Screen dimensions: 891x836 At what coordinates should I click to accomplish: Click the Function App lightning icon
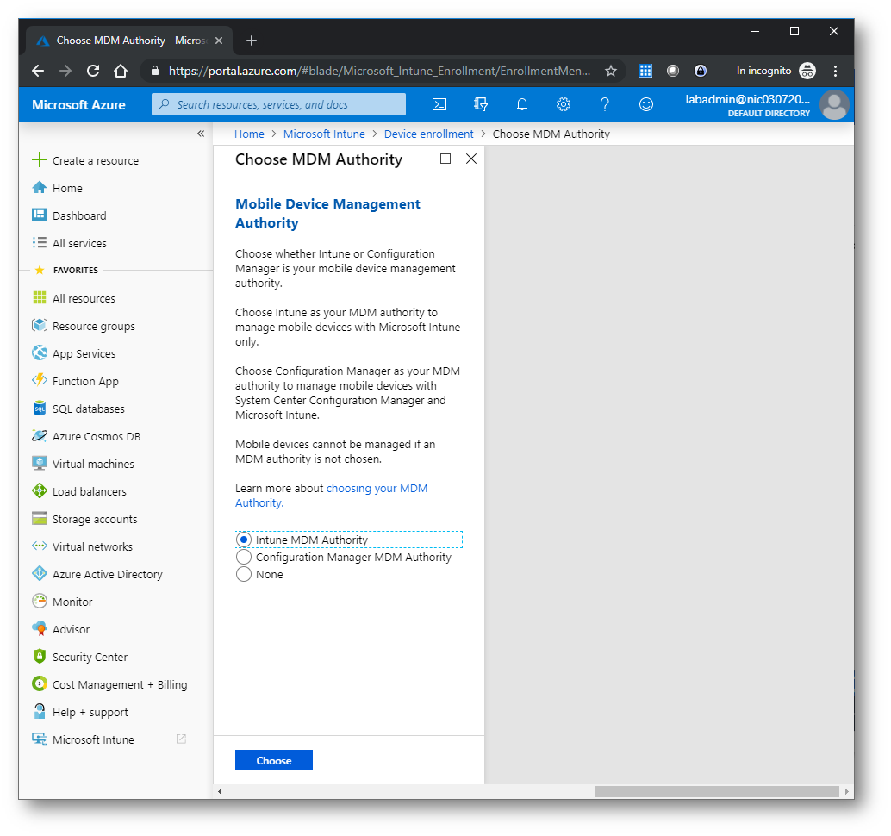pos(40,380)
